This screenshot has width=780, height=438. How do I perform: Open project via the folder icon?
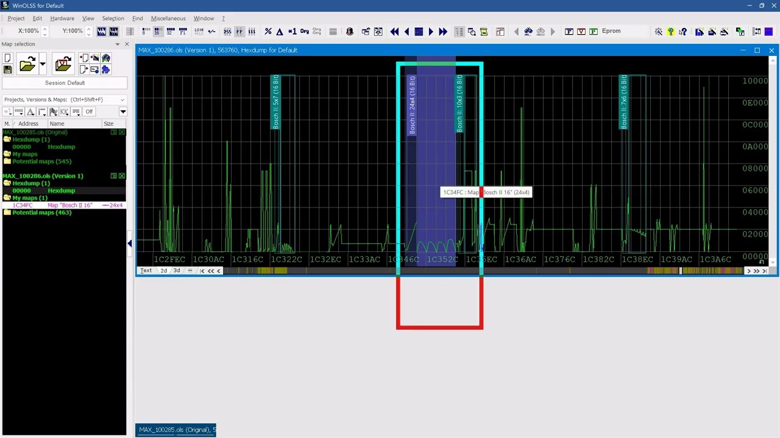pyautogui.click(x=27, y=64)
